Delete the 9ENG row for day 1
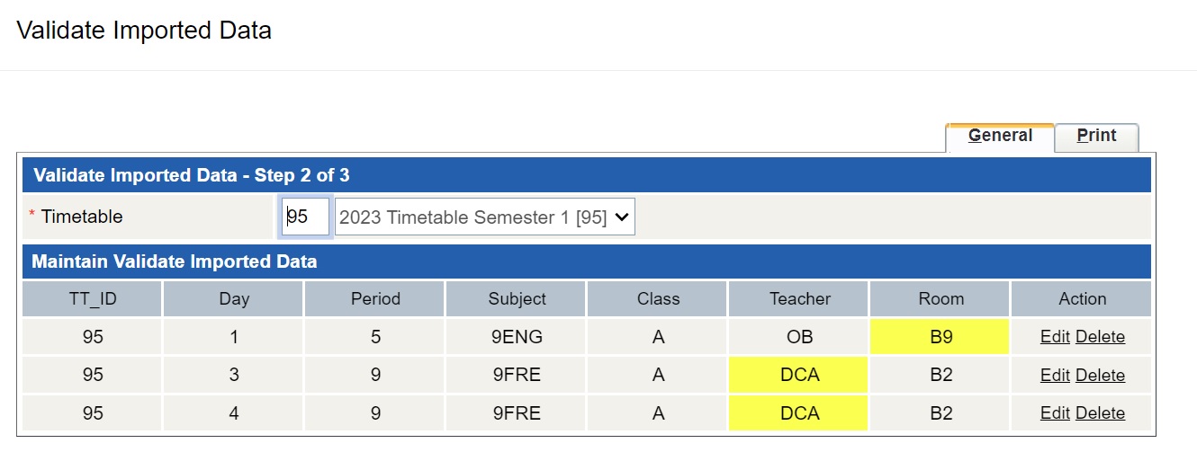The height and width of the screenshot is (452, 1197). click(x=1100, y=337)
